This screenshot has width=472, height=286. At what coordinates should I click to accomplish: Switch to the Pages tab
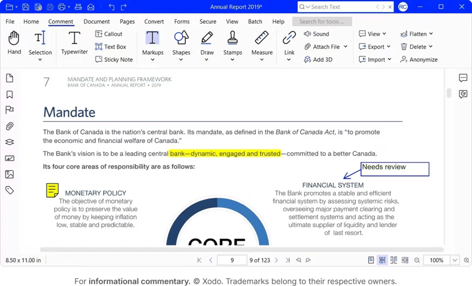tap(127, 22)
